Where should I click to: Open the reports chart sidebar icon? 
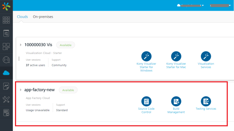click(6, 86)
